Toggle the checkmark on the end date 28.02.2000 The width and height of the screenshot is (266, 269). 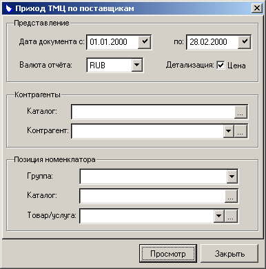244,42
